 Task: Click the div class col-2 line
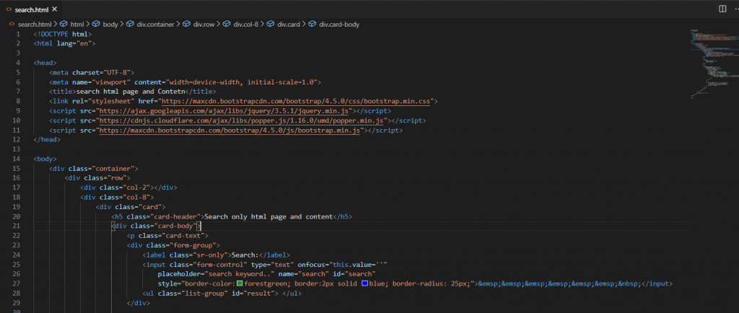pos(128,188)
